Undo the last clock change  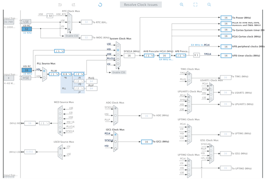(x=60, y=4)
